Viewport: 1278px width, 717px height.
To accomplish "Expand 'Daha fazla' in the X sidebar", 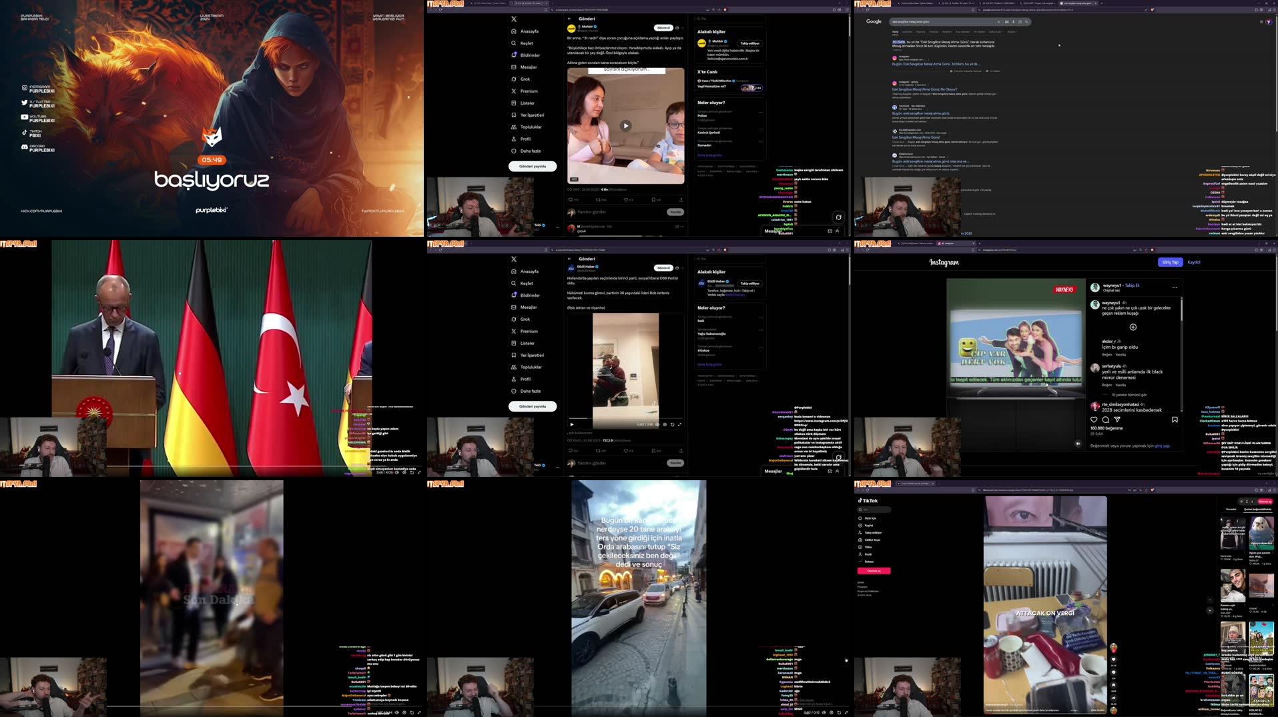I will point(529,151).
